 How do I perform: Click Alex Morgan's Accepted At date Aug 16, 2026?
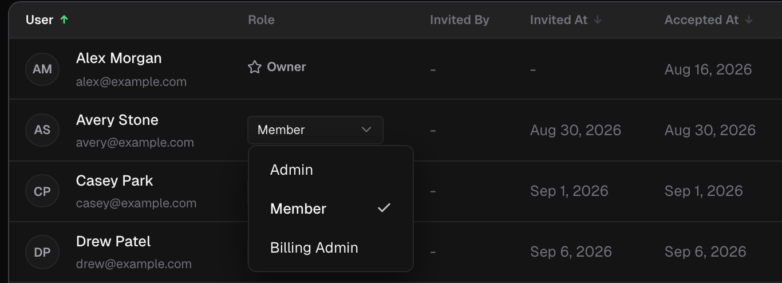point(708,70)
